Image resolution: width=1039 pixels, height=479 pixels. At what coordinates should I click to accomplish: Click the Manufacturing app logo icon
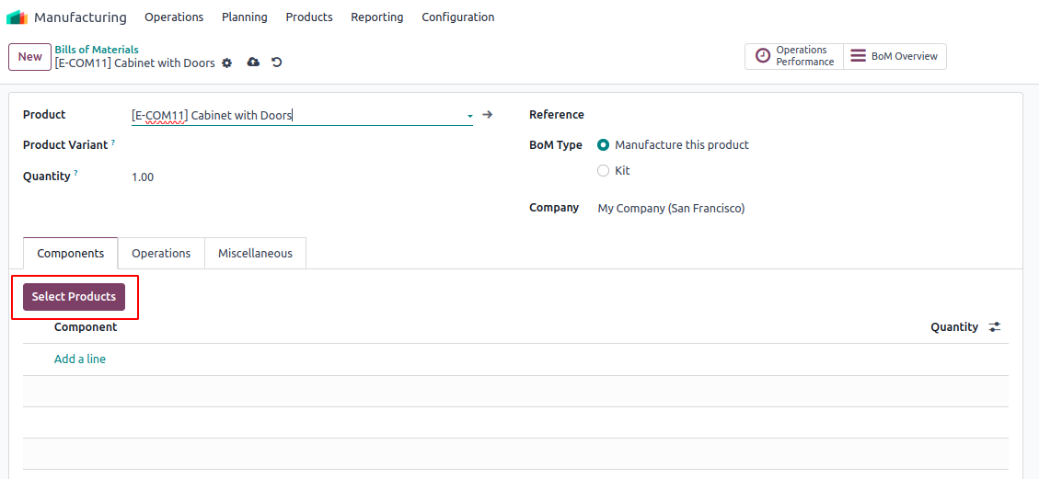tap(17, 17)
